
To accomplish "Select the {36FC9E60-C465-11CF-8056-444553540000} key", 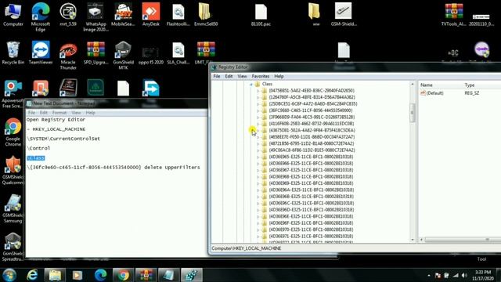I will coord(311,110).
